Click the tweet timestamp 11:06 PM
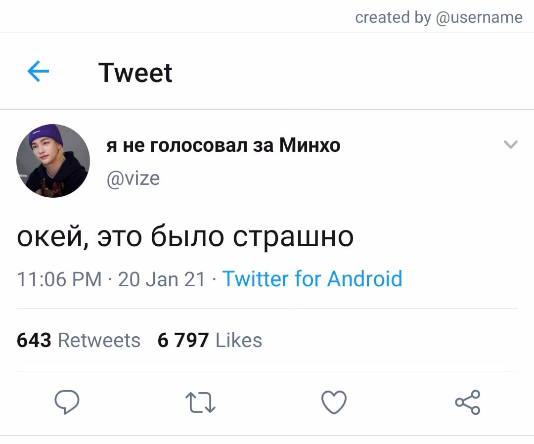Image resolution: width=534 pixels, height=444 pixels. [x=59, y=279]
